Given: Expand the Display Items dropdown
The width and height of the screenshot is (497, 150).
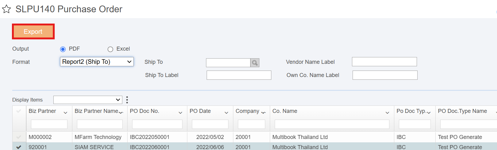Looking at the screenshot, I should (x=88, y=100).
